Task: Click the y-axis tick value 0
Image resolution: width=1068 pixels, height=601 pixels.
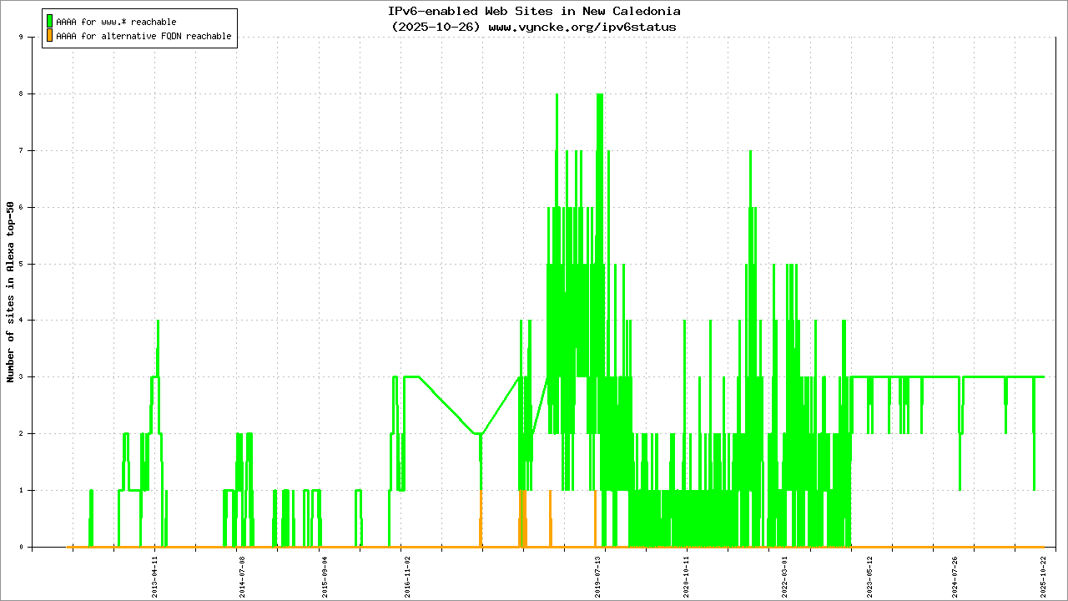Action: point(32,548)
